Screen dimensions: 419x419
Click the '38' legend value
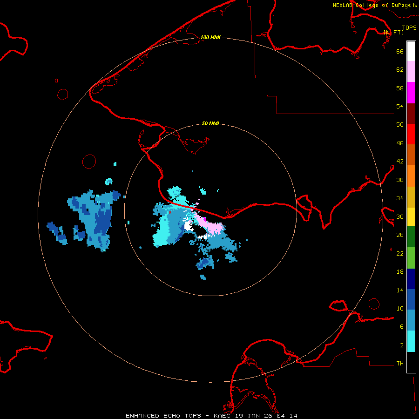pyautogui.click(x=400, y=180)
